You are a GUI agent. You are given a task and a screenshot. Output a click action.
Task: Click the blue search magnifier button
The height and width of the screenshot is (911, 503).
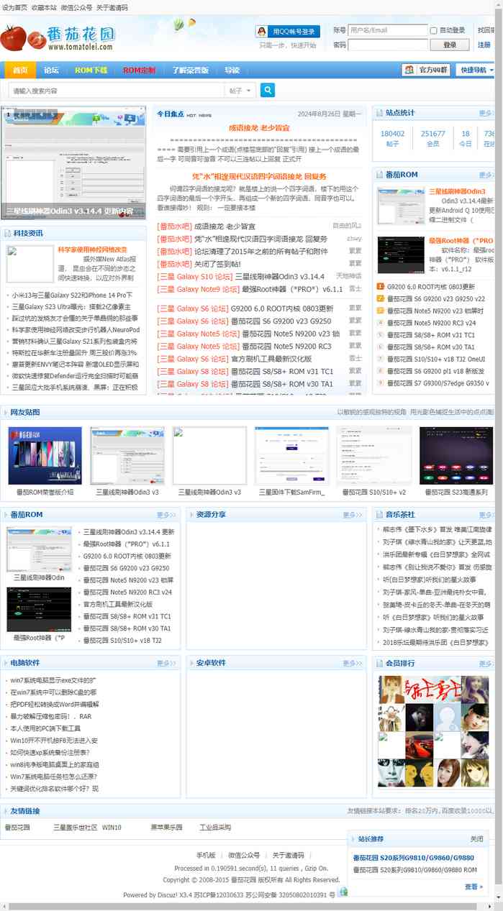pyautogui.click(x=268, y=90)
